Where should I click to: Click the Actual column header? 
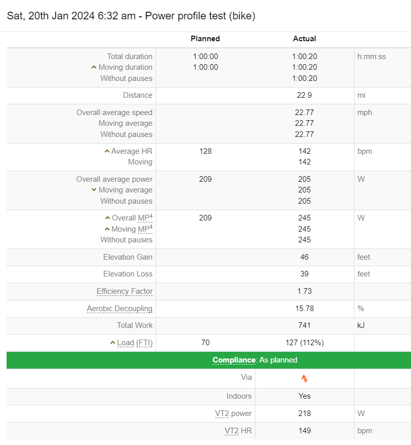point(304,39)
